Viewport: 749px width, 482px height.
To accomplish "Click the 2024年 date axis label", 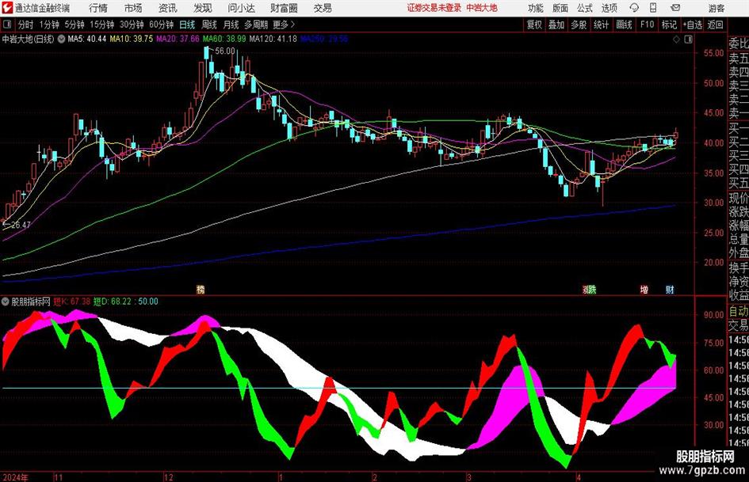I will 15,477.
